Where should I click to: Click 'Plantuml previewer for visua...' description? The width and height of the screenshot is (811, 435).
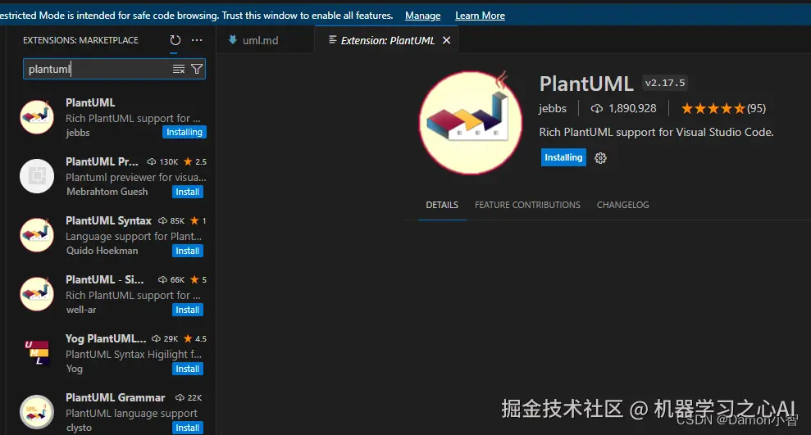coord(135,177)
